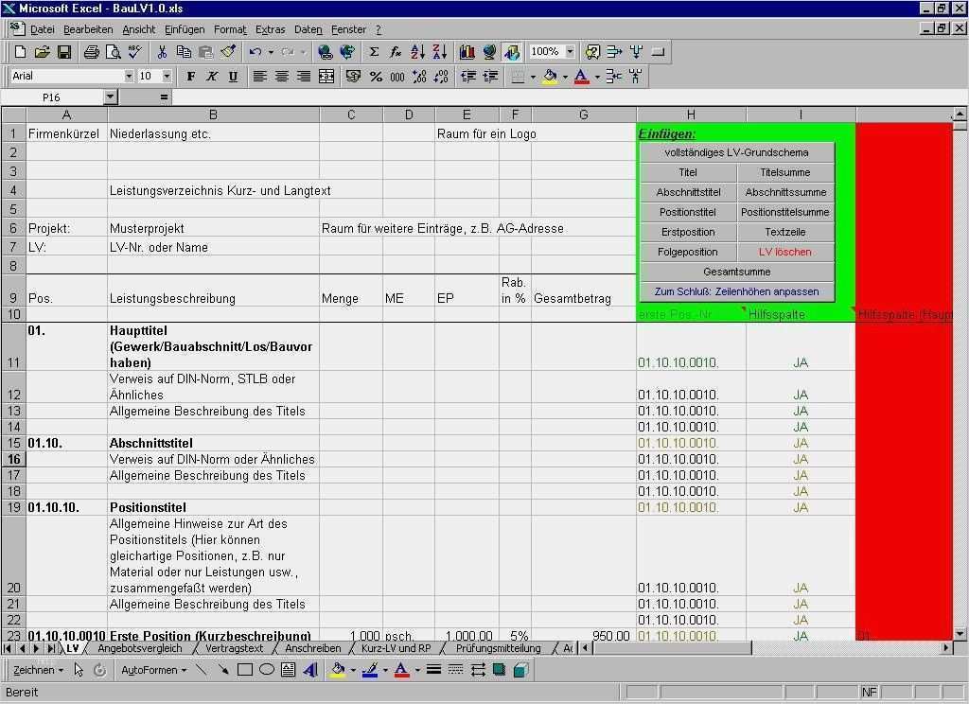The image size is (969, 704).
Task: Sort the selected data ascending (A-Z icon)
Action: click(419, 52)
